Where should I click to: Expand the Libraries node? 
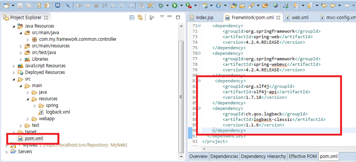(21, 59)
